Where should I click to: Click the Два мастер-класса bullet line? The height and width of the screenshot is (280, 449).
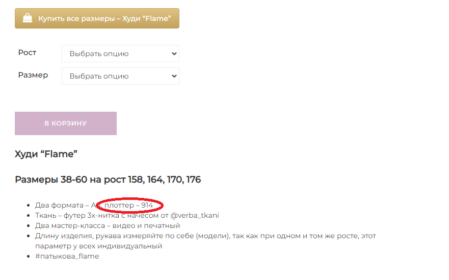(108, 225)
